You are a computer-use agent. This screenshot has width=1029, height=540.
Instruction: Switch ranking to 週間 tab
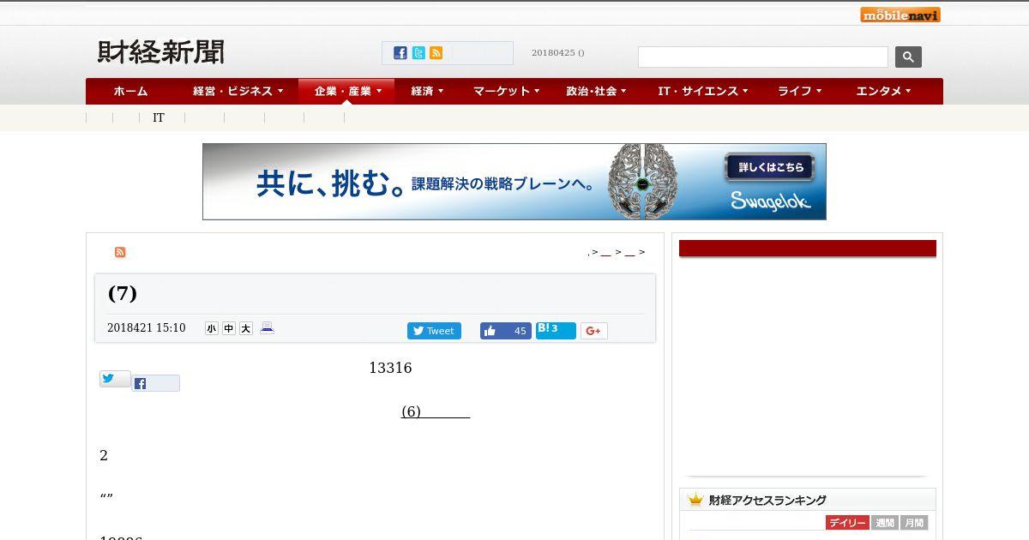click(x=885, y=523)
